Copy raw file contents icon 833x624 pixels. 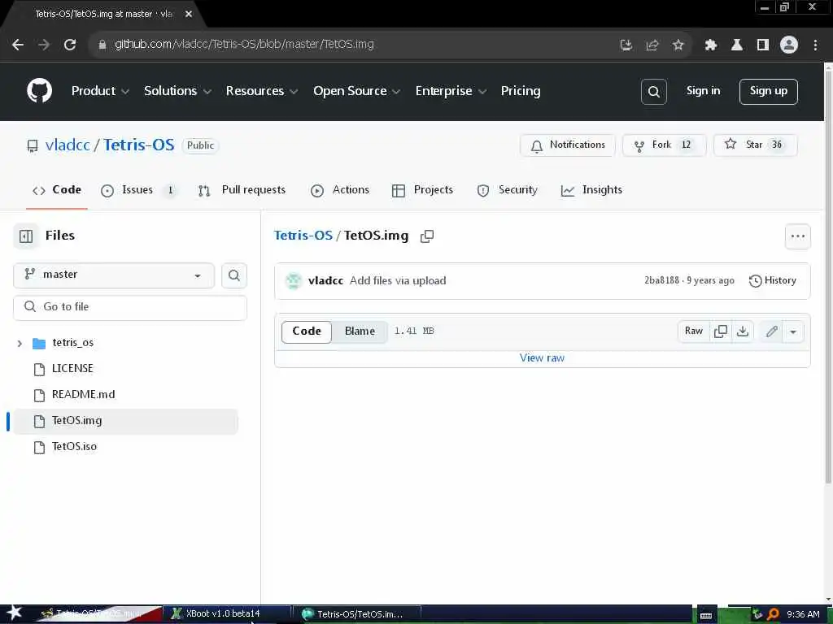click(x=721, y=331)
